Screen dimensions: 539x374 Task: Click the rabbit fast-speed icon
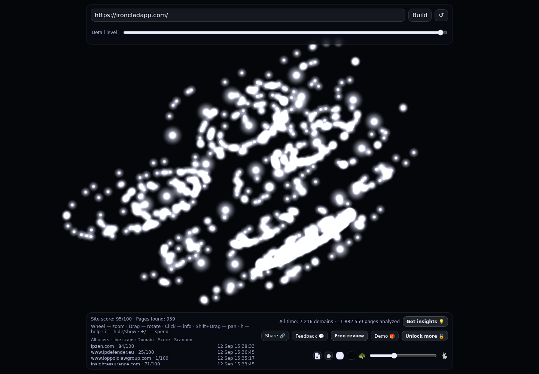click(x=444, y=356)
